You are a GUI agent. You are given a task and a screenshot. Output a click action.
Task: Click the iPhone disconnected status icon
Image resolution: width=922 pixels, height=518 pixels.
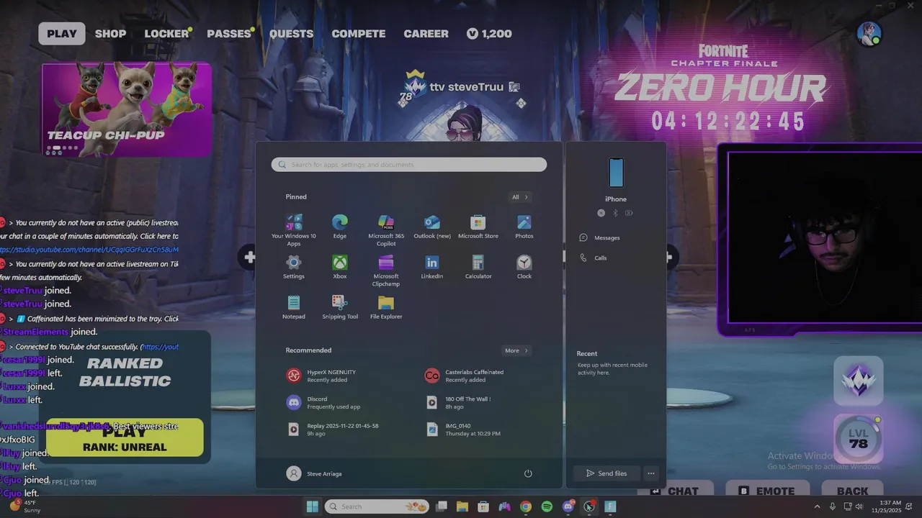point(601,213)
